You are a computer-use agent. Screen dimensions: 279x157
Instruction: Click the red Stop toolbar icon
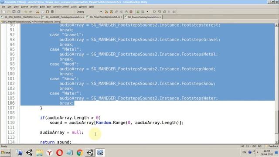pyautogui.click(x=131, y=12)
